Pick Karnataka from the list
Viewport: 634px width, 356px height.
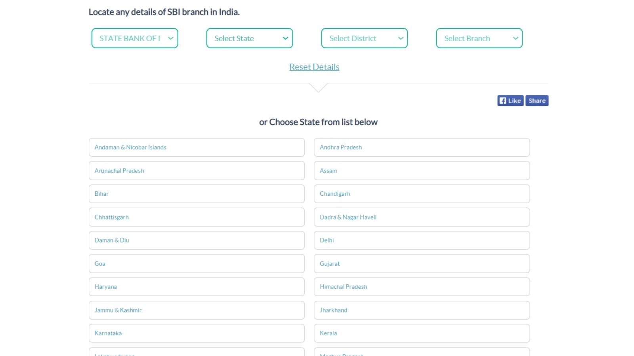(197, 333)
